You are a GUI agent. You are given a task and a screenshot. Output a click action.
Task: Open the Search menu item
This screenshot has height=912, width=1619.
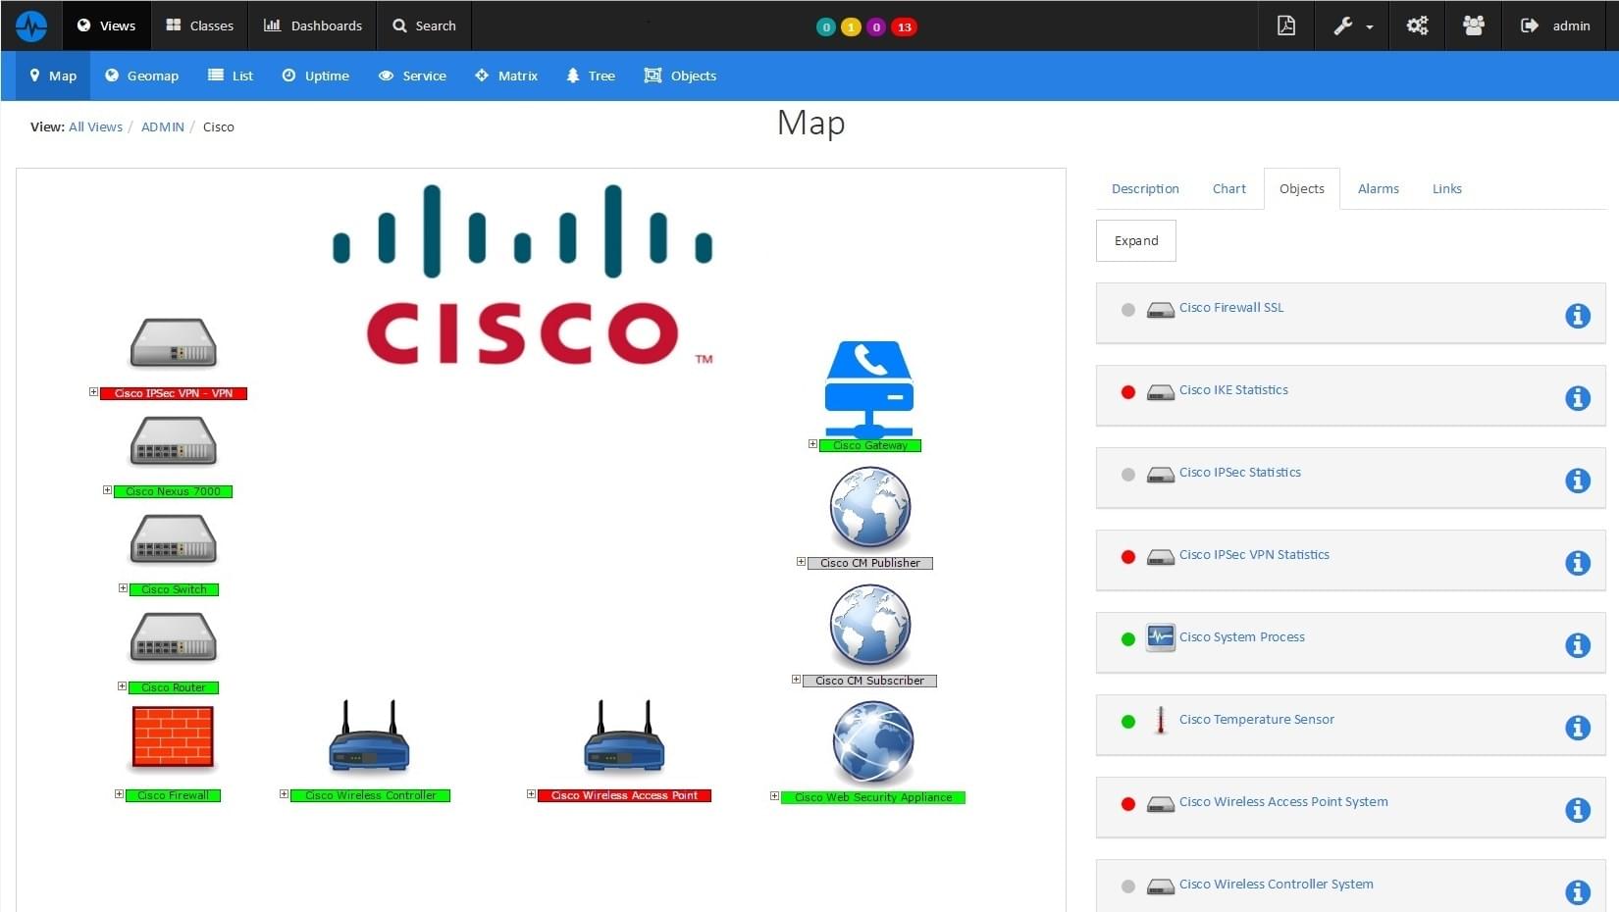424,25
